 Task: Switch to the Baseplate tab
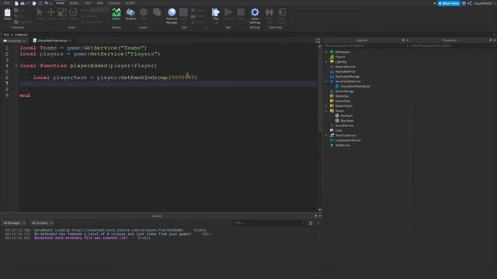pyautogui.click(x=14, y=40)
